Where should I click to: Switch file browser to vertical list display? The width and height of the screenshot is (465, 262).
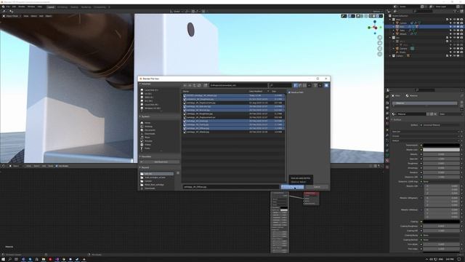pyautogui.click(x=296, y=85)
